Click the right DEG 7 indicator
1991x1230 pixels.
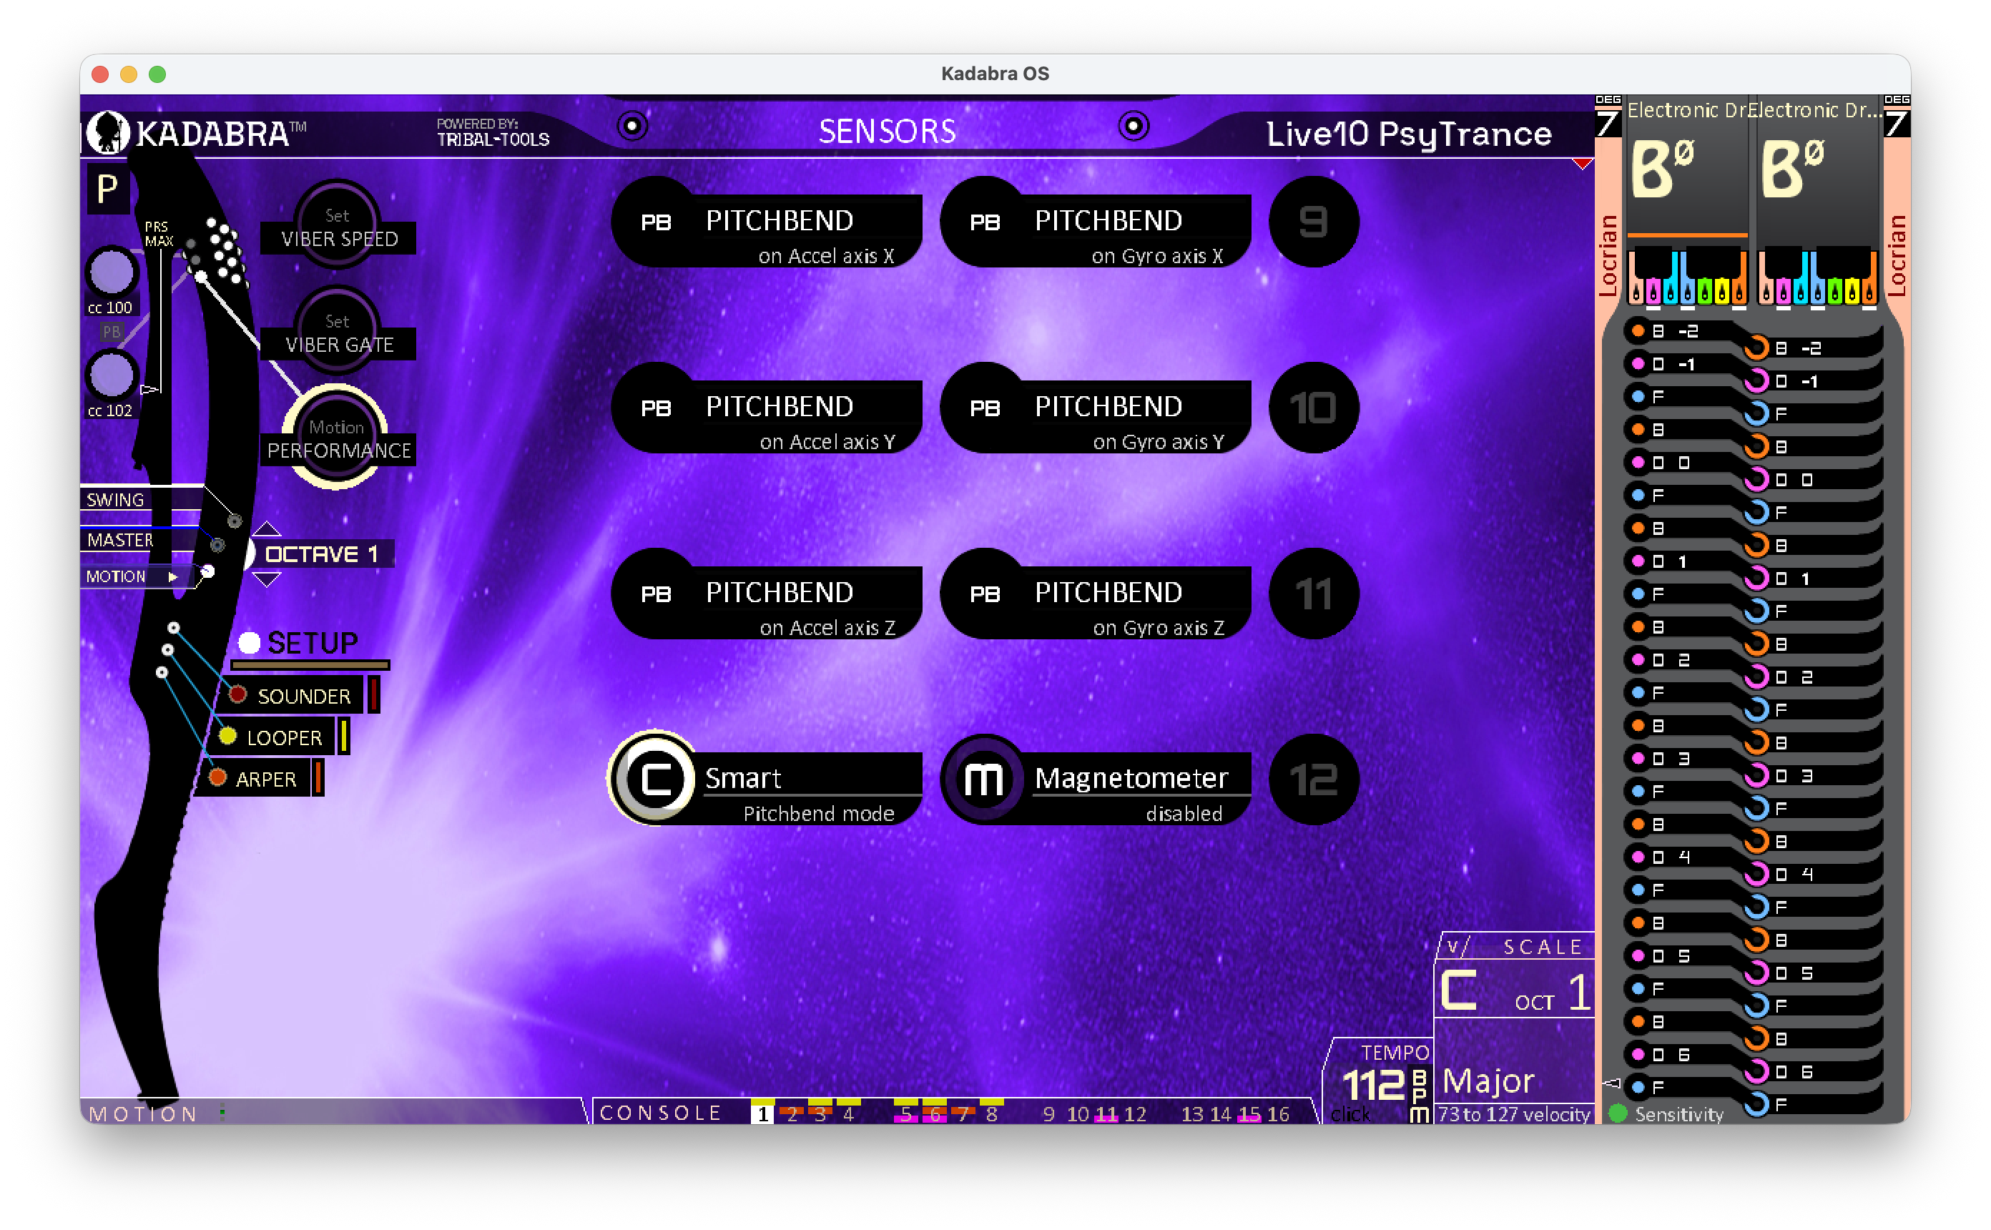[x=1897, y=117]
